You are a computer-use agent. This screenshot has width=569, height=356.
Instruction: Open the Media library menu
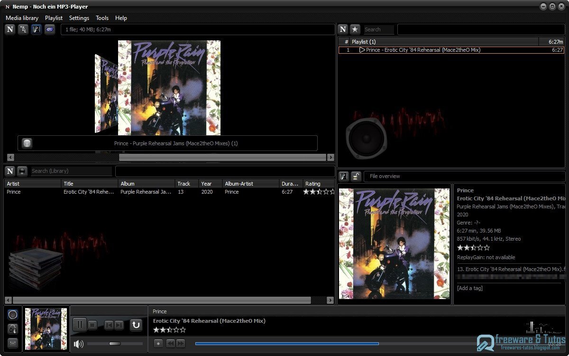pos(22,18)
